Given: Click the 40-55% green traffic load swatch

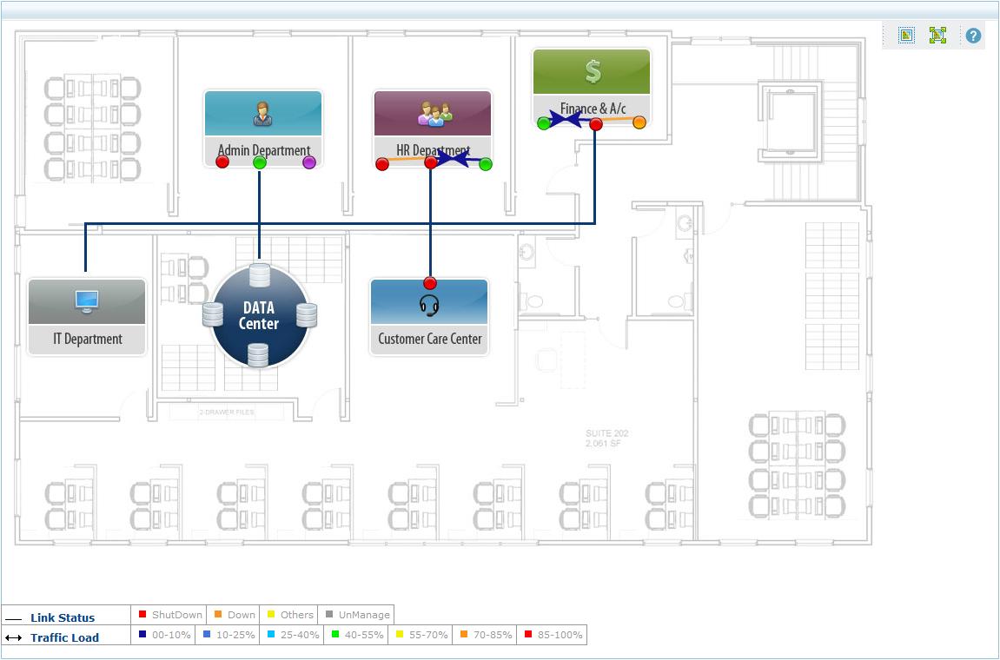Looking at the screenshot, I should [x=334, y=634].
